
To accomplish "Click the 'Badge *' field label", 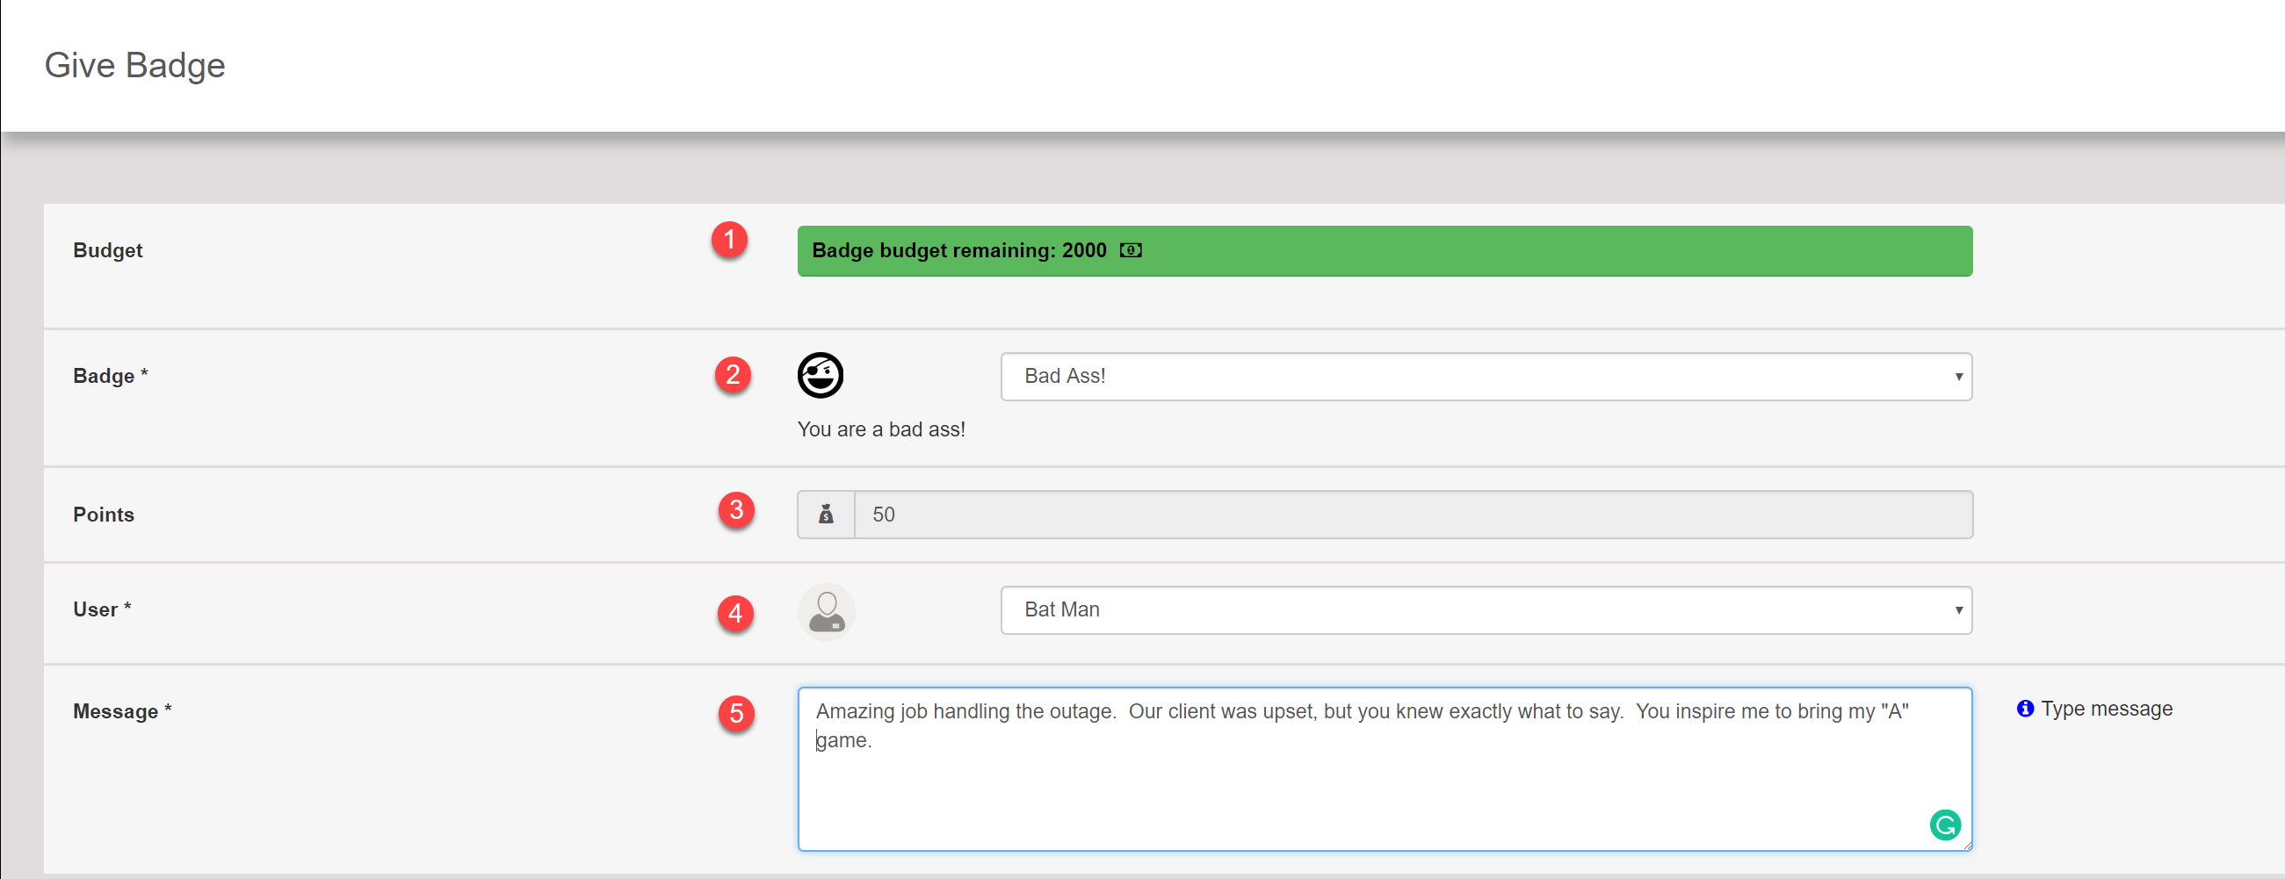I will point(110,376).
